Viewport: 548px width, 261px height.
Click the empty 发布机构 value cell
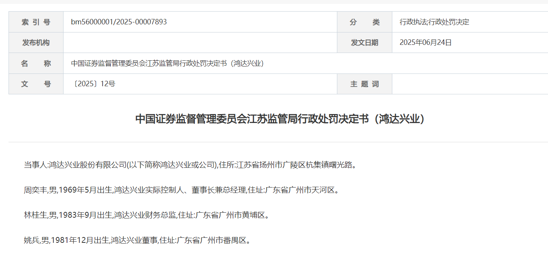[200, 43]
